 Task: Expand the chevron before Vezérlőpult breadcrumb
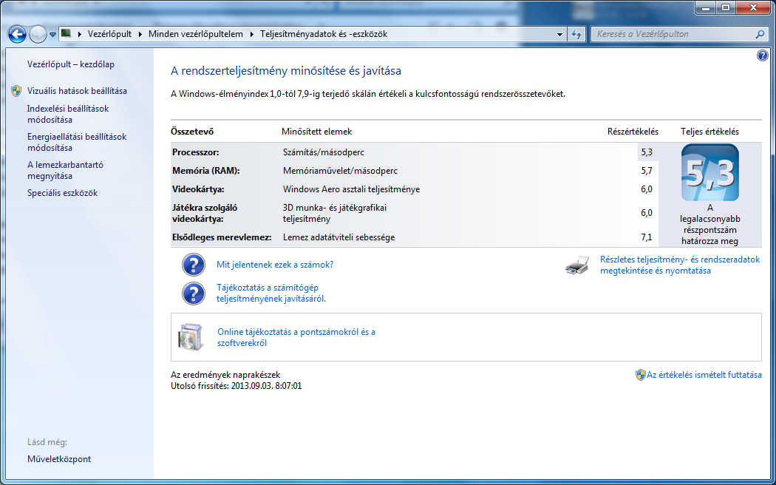80,34
